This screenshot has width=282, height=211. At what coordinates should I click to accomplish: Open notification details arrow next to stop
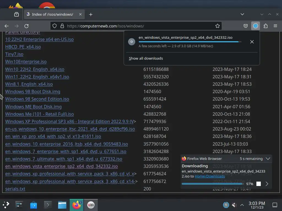[267, 184]
